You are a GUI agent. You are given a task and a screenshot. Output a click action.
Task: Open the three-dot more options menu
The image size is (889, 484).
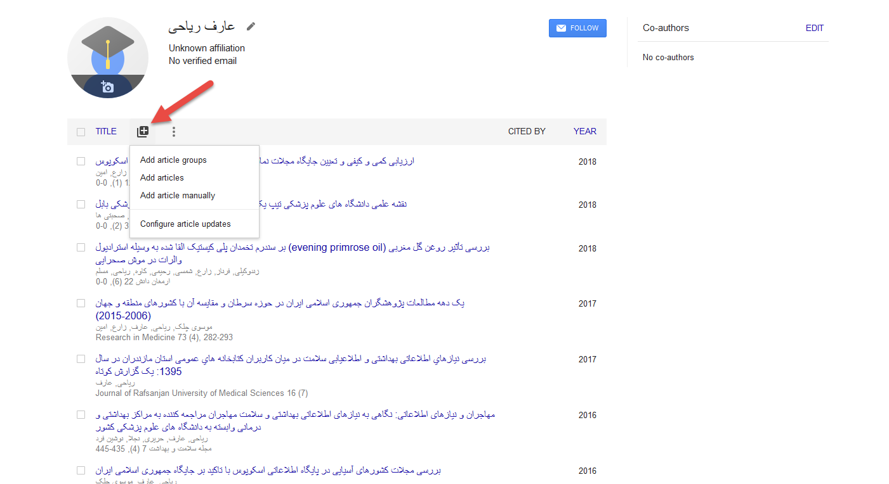[x=173, y=132]
